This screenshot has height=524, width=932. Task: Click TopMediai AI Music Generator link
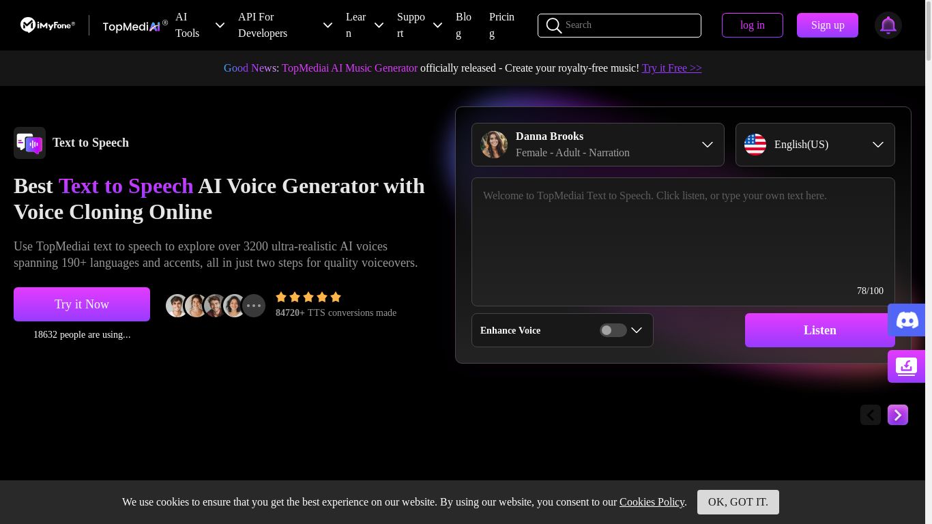pos(349,68)
